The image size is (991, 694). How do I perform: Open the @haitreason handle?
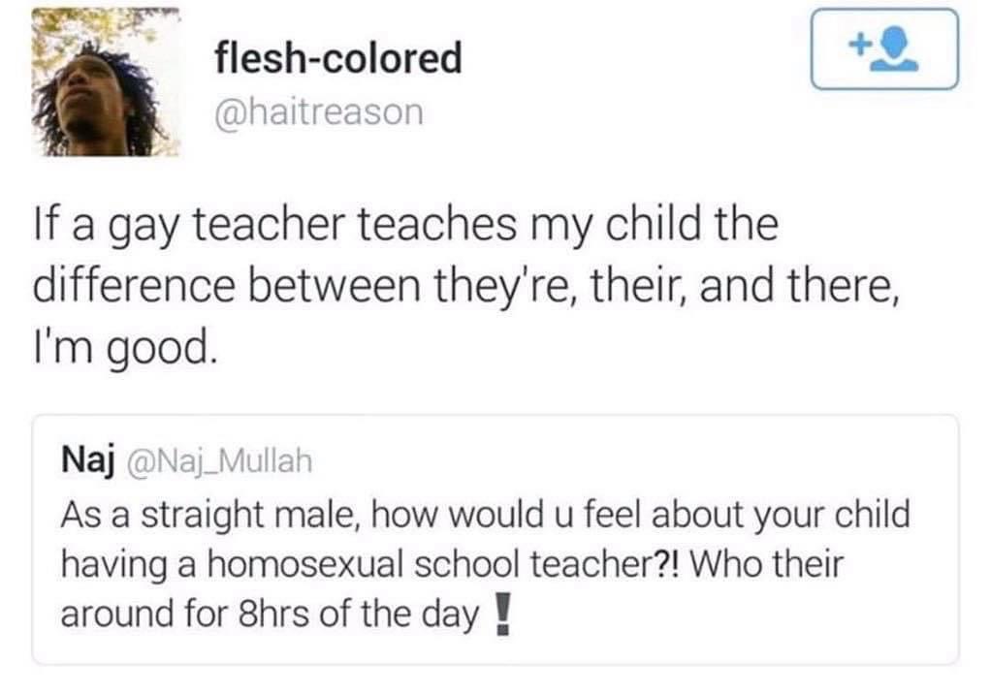(x=319, y=113)
